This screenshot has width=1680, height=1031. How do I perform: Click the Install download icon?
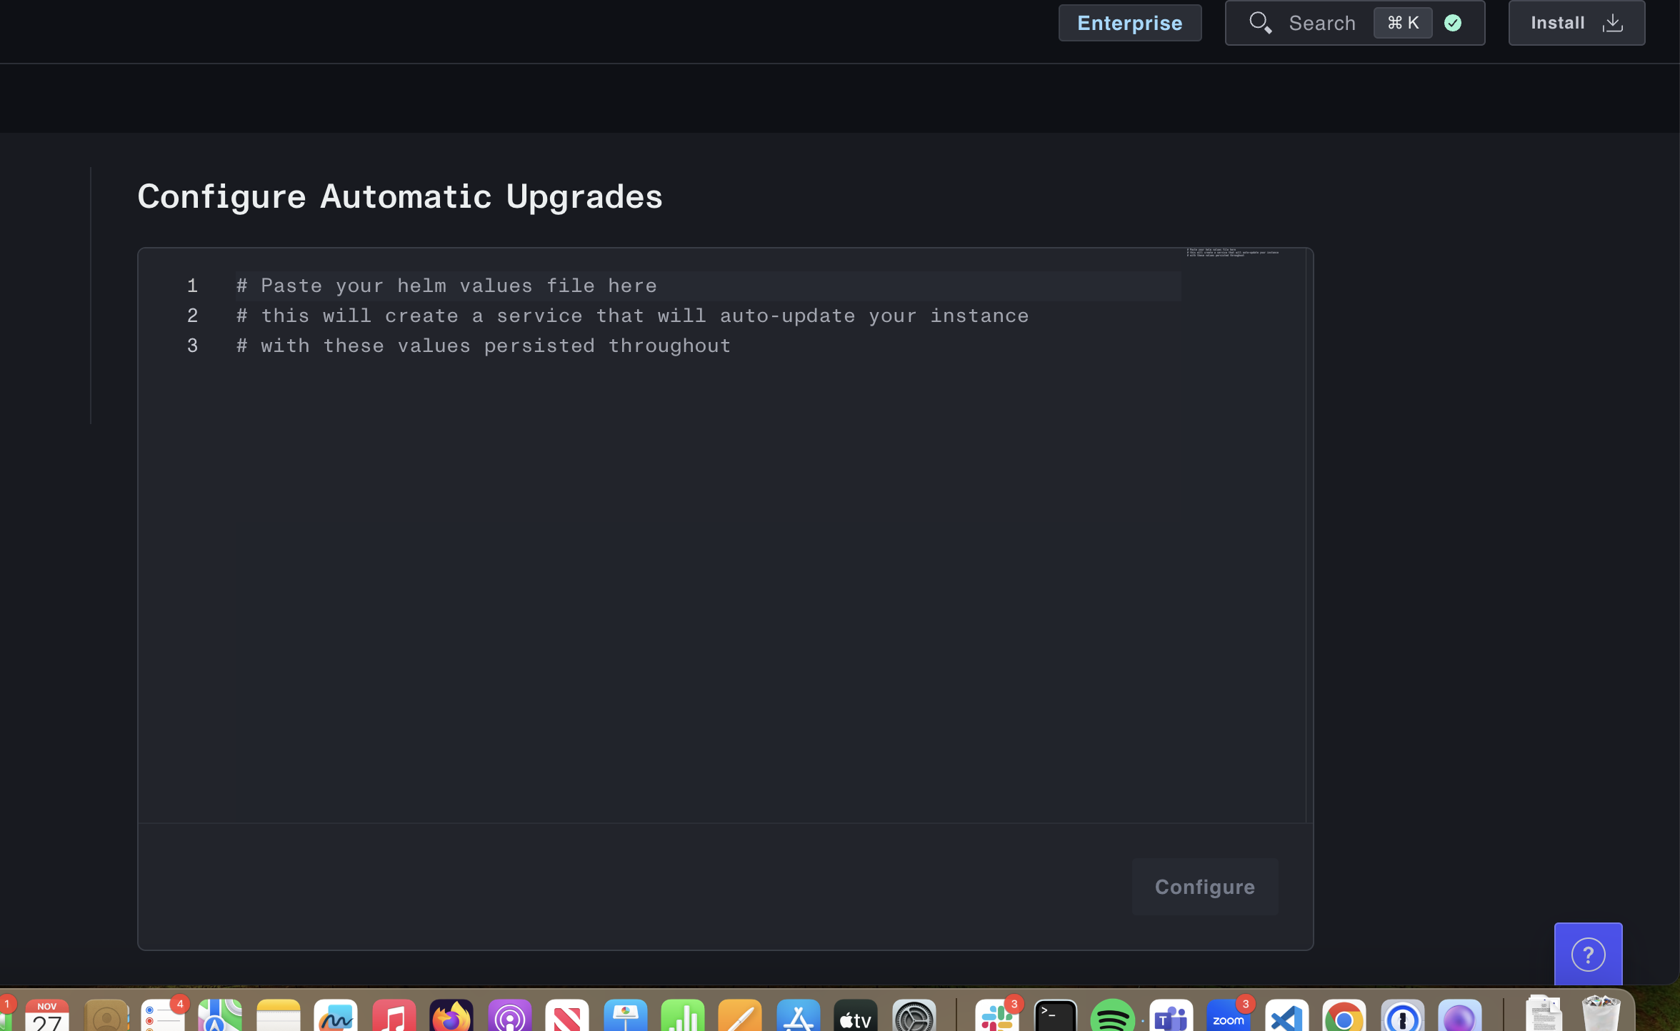1612,24
